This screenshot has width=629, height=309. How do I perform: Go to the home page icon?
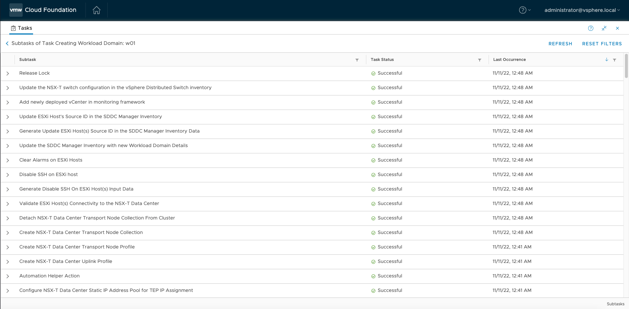coord(97,10)
